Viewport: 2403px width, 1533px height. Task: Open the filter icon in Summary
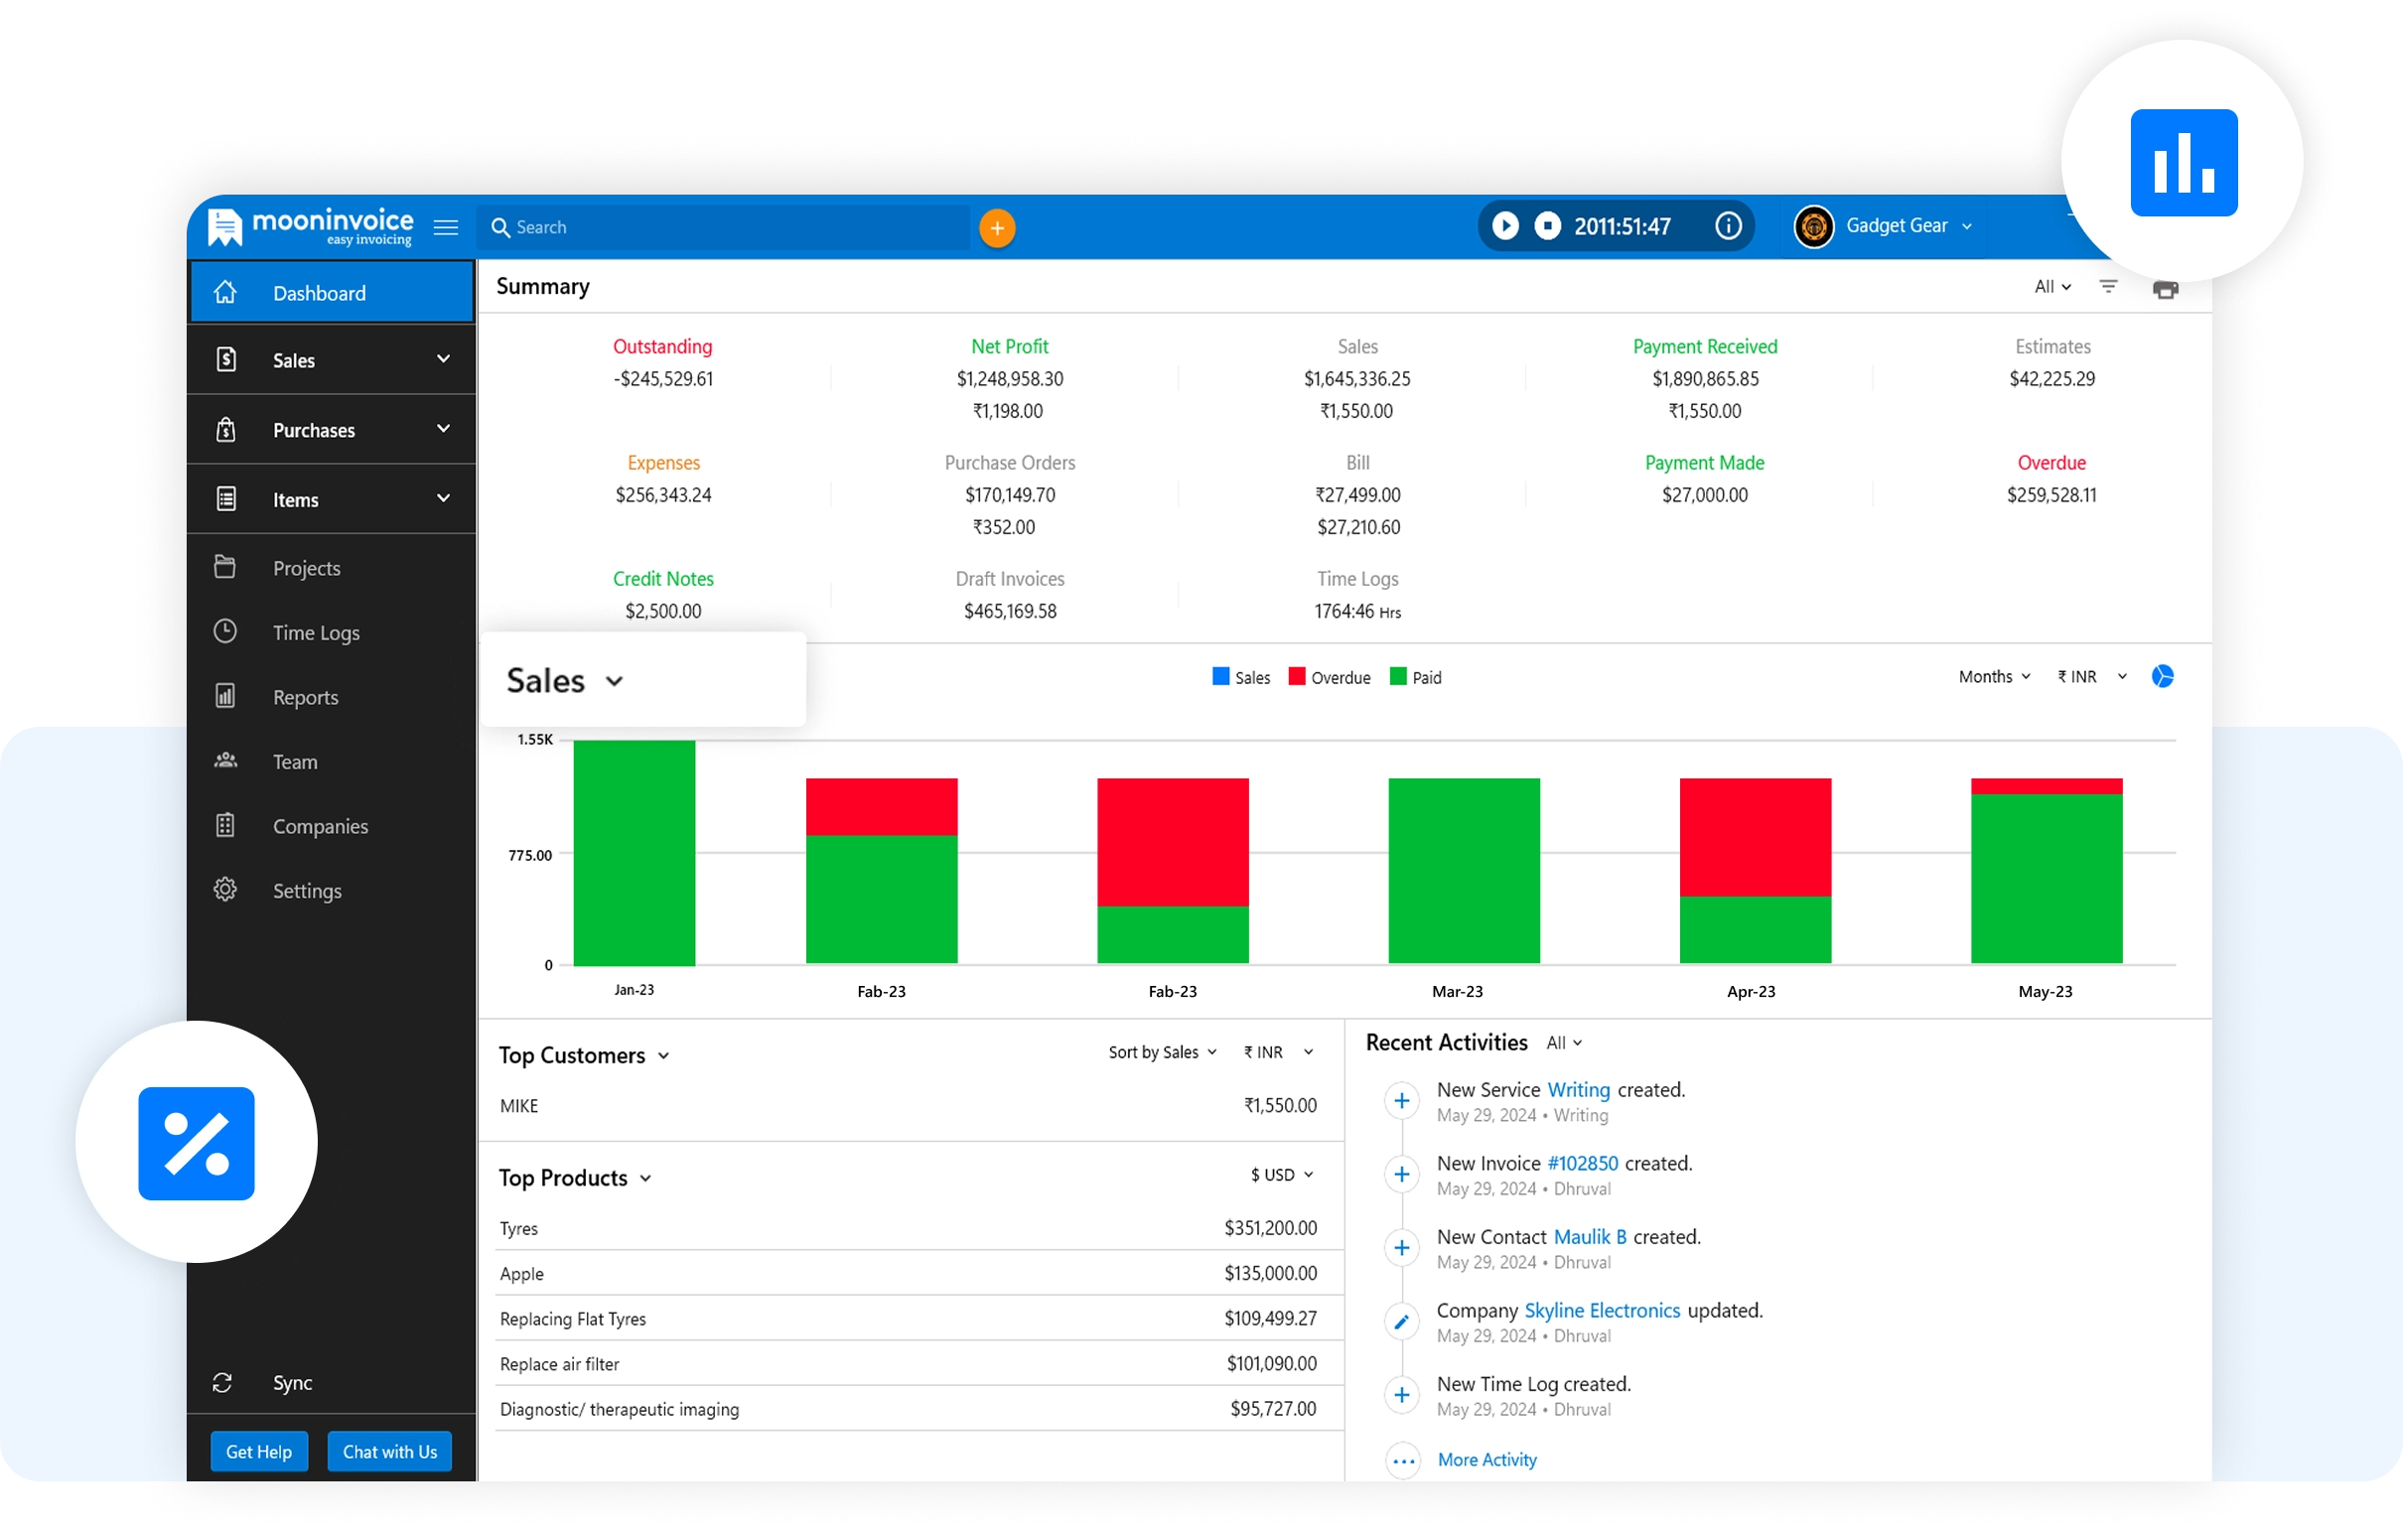tap(2108, 288)
